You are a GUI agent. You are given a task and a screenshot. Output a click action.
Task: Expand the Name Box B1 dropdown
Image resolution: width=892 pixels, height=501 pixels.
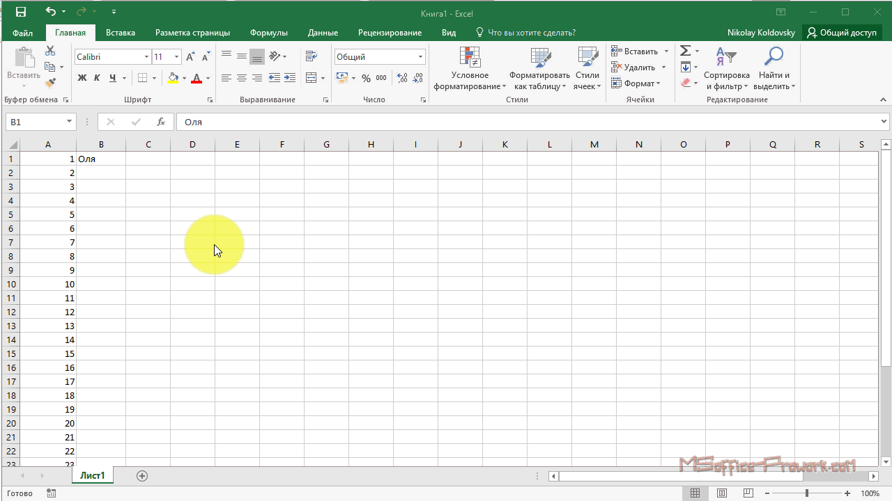[x=69, y=122]
